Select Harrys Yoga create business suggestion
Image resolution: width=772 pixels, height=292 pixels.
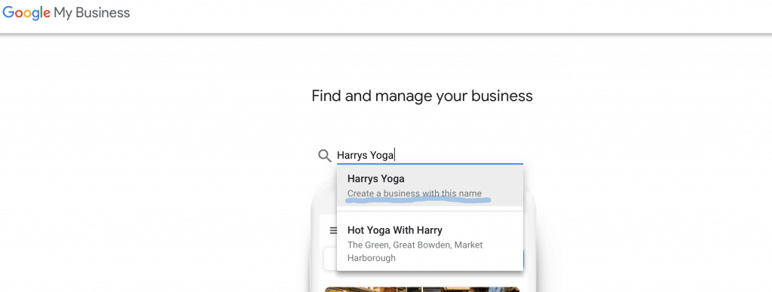[430, 185]
